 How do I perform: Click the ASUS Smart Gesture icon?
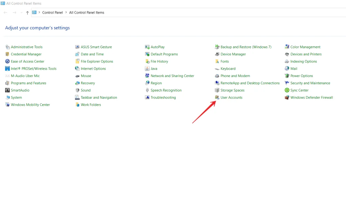tap(77, 47)
